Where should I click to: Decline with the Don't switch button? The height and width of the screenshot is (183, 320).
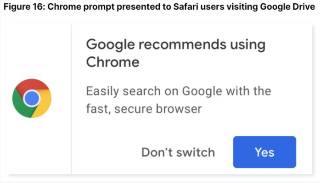tap(178, 152)
